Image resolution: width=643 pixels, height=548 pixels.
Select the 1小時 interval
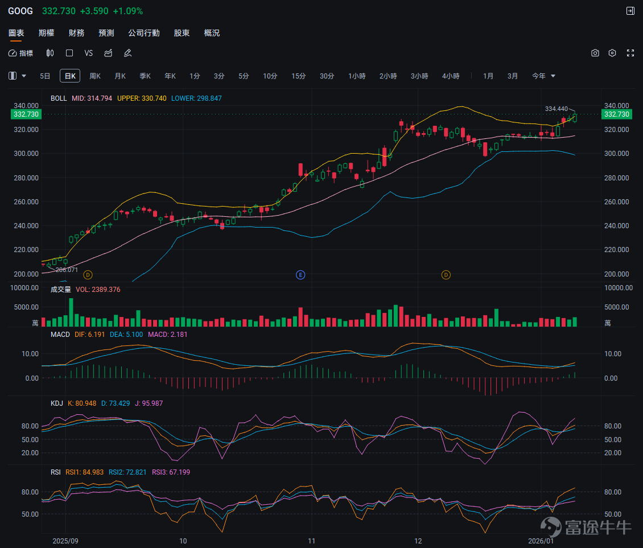357,76
